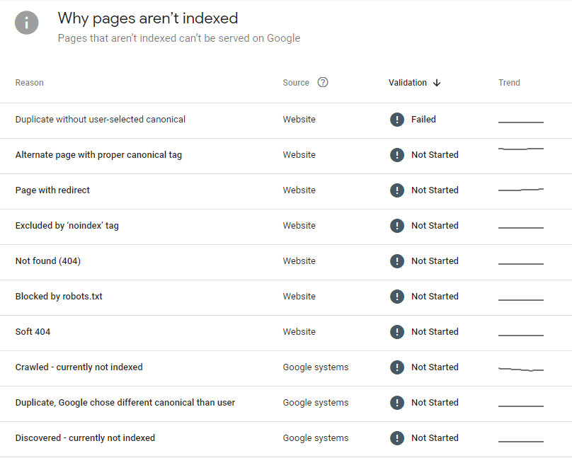The width and height of the screenshot is (572, 458).
Task: Click the status icon in Blocked by robots.txt row
Action: coord(397,297)
